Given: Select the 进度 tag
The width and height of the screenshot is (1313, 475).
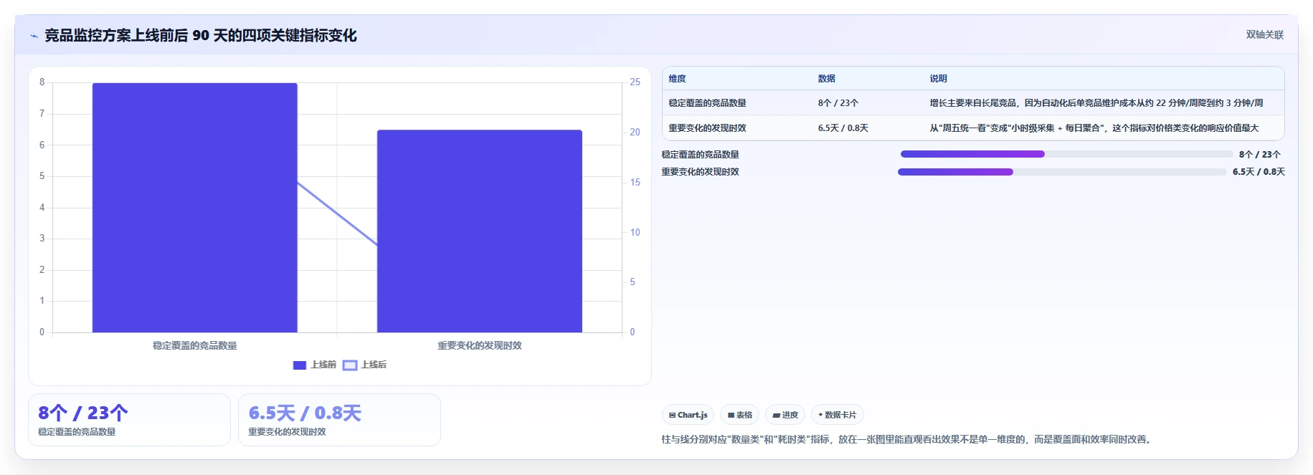Looking at the screenshot, I should (x=785, y=415).
